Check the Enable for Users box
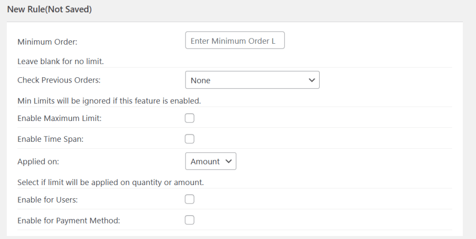This screenshot has width=476, height=239. pos(189,199)
